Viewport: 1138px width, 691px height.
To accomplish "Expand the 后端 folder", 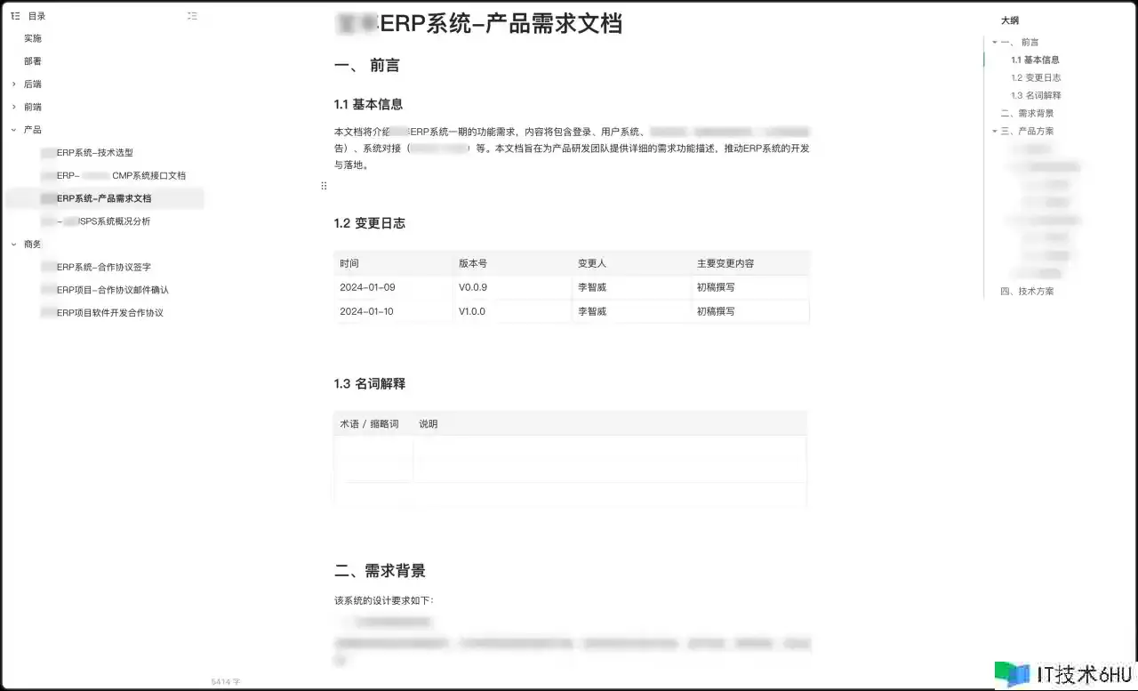I will (x=14, y=84).
